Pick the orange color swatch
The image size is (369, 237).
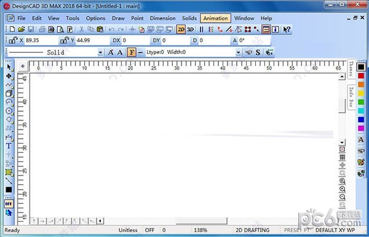[x=361, y=85]
